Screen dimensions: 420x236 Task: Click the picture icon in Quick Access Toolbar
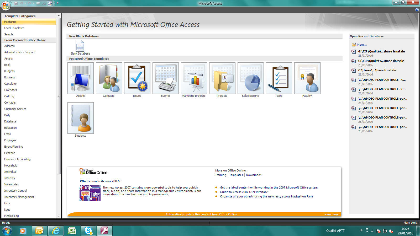[x=50, y=3]
